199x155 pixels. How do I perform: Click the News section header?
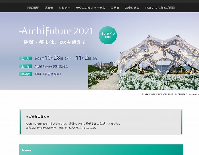101,150
